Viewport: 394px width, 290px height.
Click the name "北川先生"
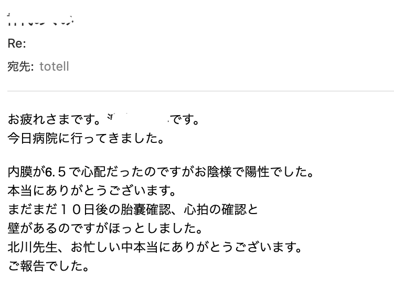(33, 247)
